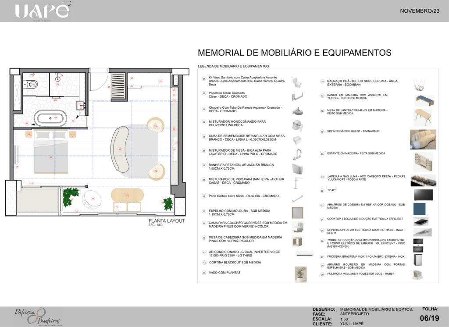Click 'SOFÁ ORGÂNICO QUEST - DIVINAHAUS' text

click(x=353, y=131)
